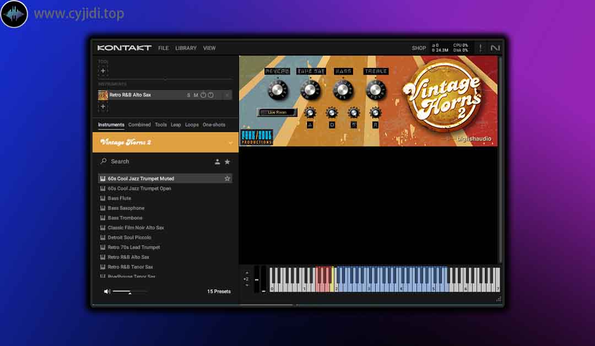The height and width of the screenshot is (346, 595).
Task: Click the Sustain (S) envelope knob
Action: pos(354,113)
